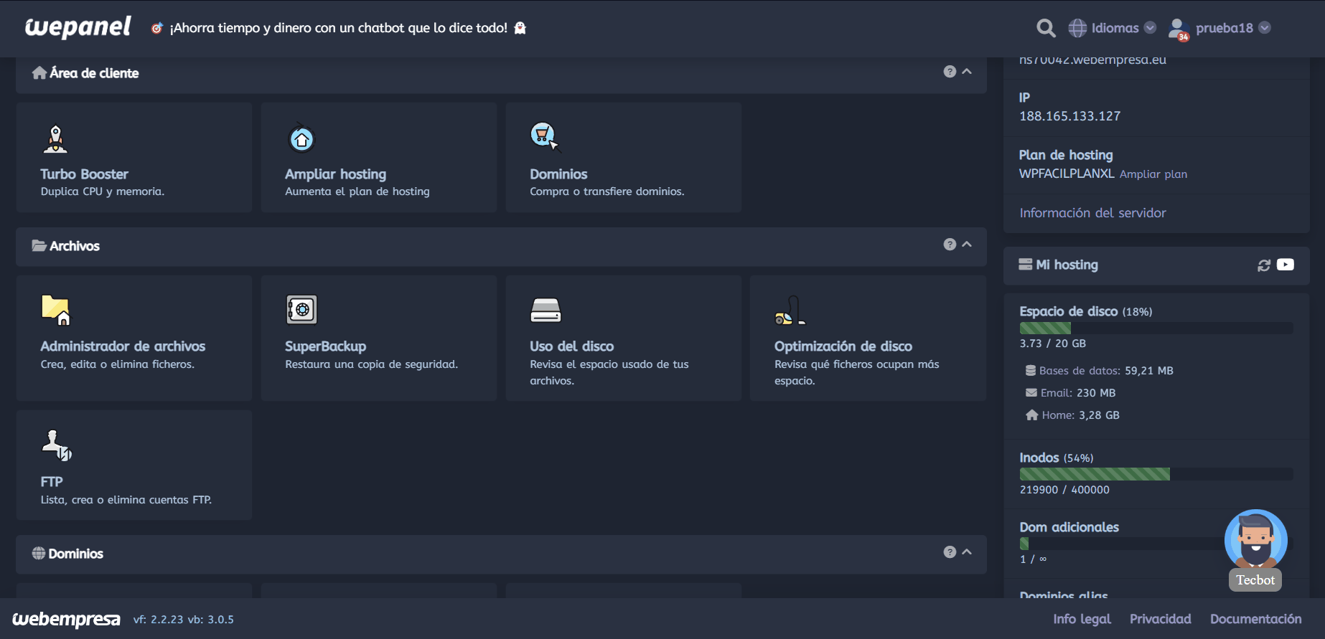Screen dimensions: 1325x639
Task: Collapse the Archivos section
Action: coord(967,245)
